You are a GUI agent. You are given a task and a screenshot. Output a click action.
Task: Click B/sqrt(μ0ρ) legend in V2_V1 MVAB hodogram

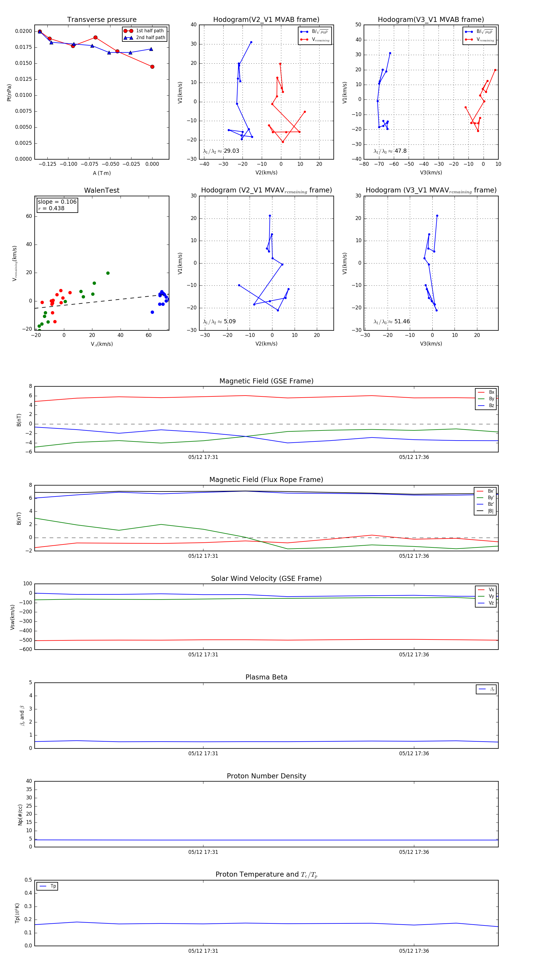tap(314, 32)
